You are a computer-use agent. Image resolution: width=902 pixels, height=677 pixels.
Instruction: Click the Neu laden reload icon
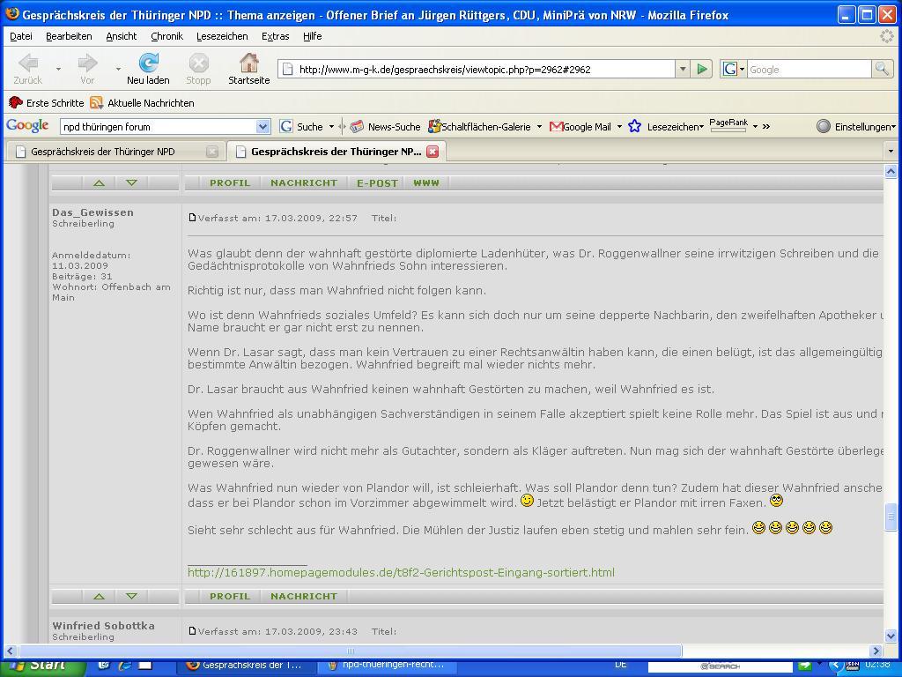(x=148, y=63)
